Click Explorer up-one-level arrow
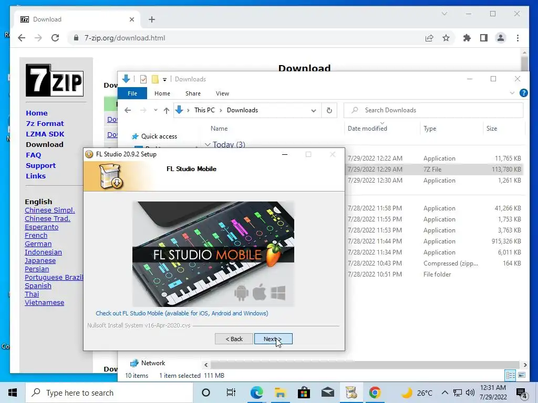The height and width of the screenshot is (403, 538). pos(167,110)
